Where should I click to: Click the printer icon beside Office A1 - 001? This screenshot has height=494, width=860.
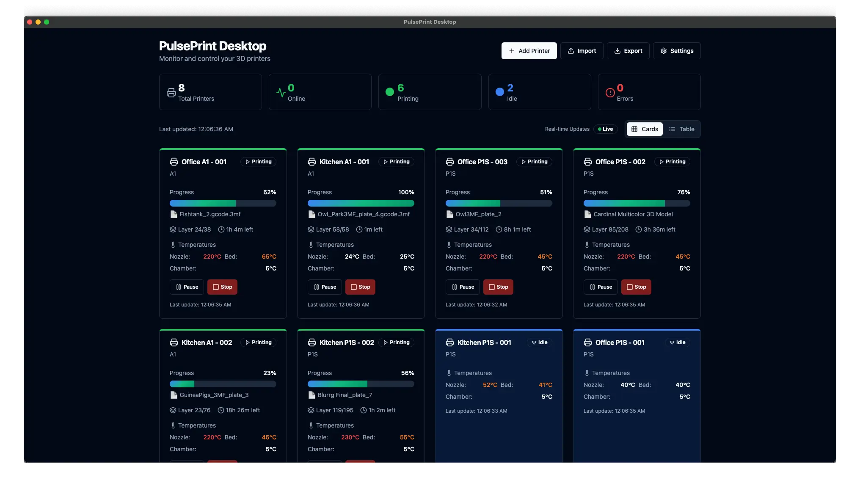tap(174, 162)
